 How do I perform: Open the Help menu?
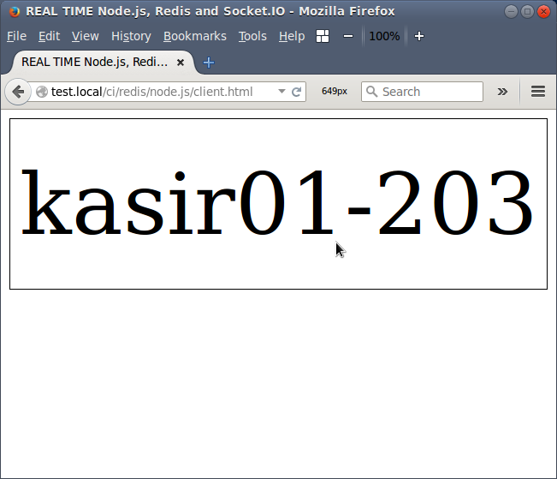click(292, 36)
